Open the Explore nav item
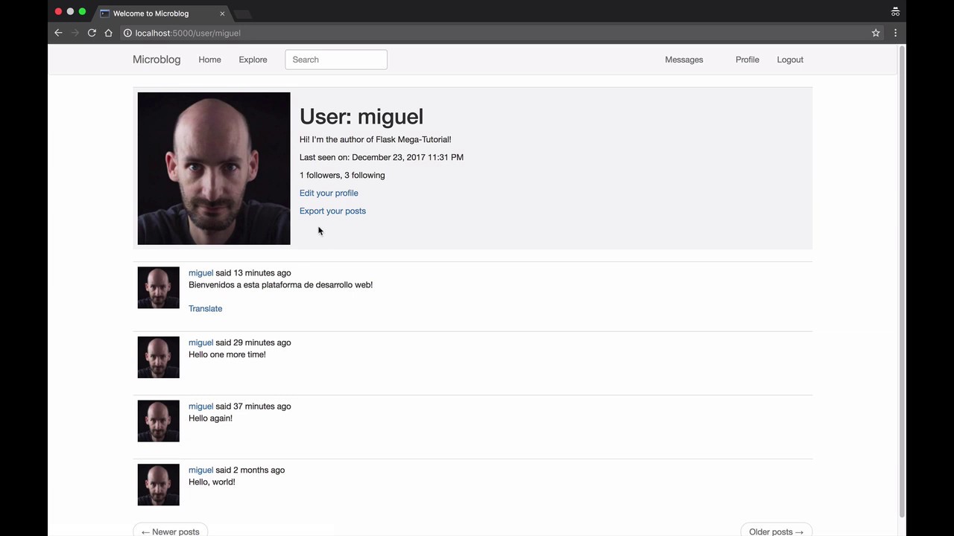The width and height of the screenshot is (954, 536). (253, 60)
